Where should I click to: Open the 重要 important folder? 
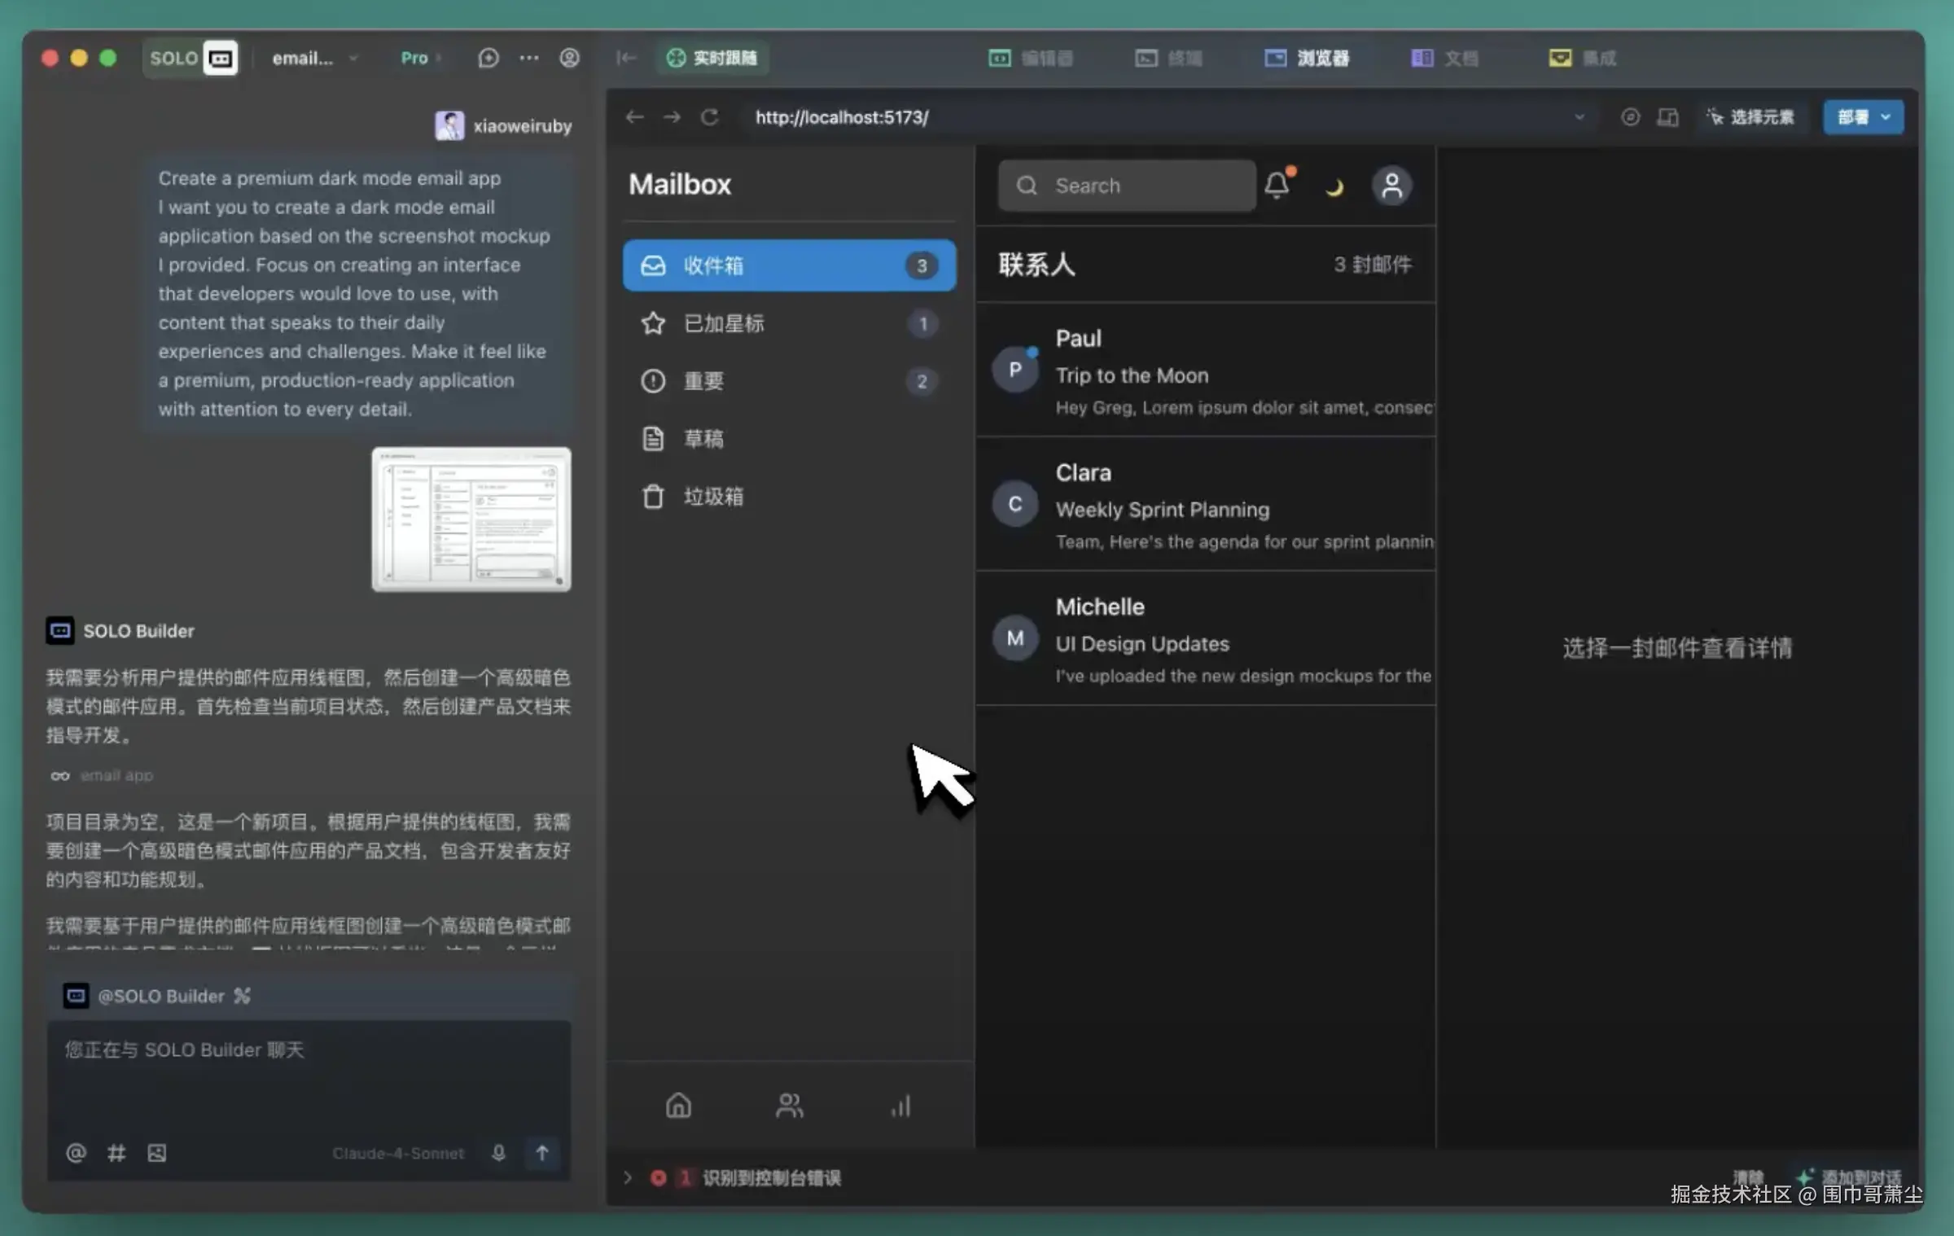(x=789, y=381)
